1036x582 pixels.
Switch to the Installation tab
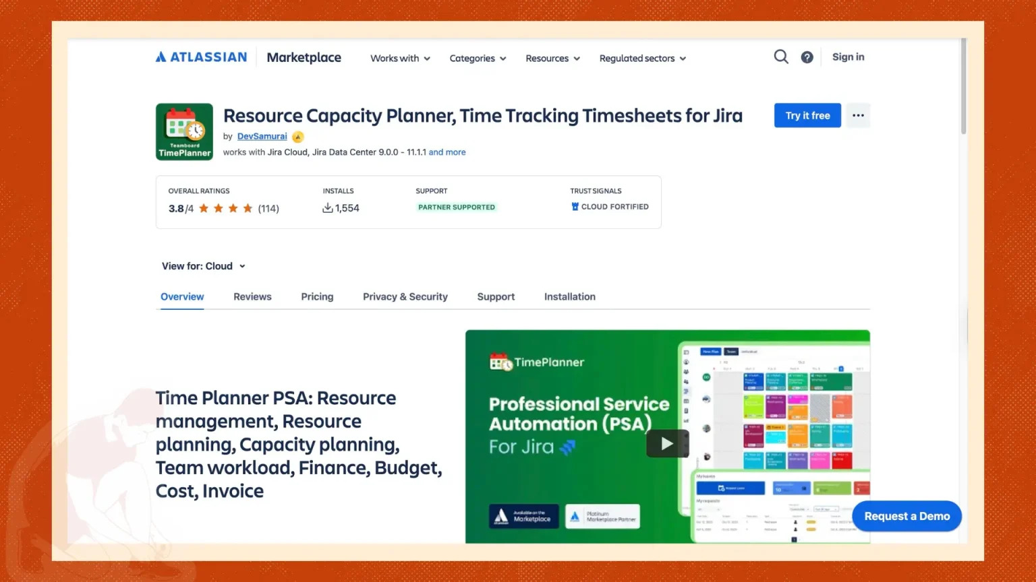(570, 296)
